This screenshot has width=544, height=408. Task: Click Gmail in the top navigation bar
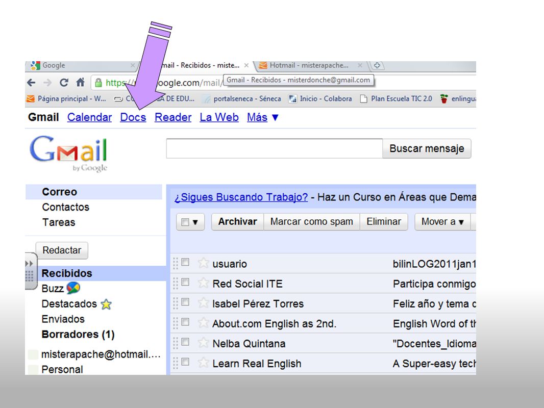tap(43, 117)
